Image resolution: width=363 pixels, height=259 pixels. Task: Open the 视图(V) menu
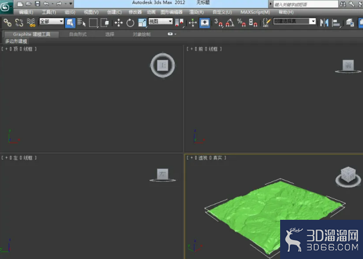(x=91, y=12)
